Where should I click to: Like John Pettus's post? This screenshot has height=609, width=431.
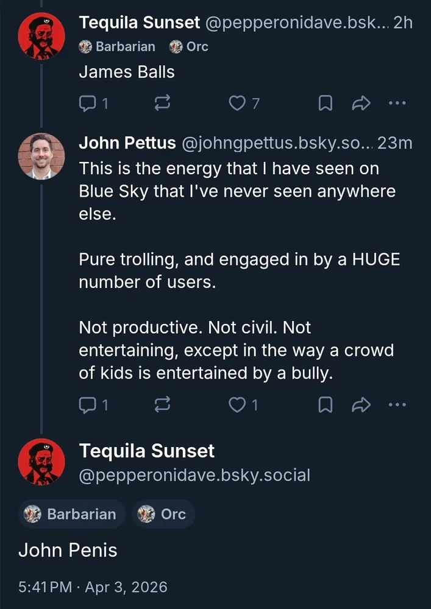pyautogui.click(x=237, y=405)
